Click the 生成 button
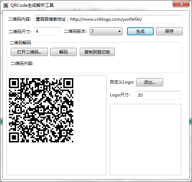The width and height of the screenshot is (192, 182). pyautogui.click(x=140, y=31)
